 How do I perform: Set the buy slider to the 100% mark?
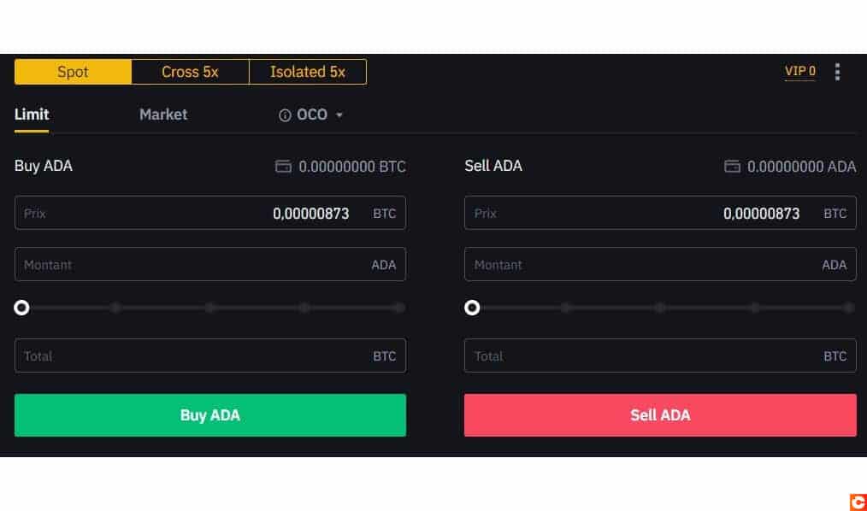click(x=399, y=308)
